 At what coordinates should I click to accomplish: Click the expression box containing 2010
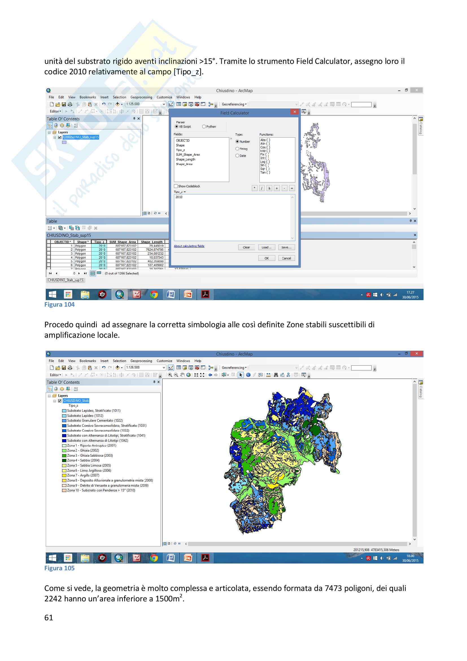(233, 217)
